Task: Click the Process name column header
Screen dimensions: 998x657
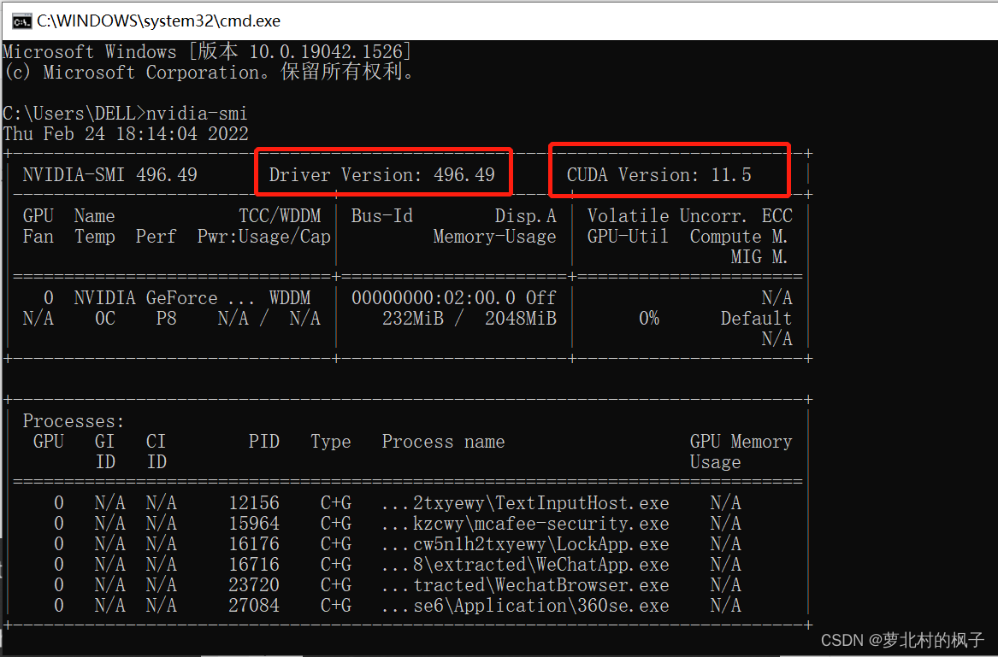Action: (444, 442)
